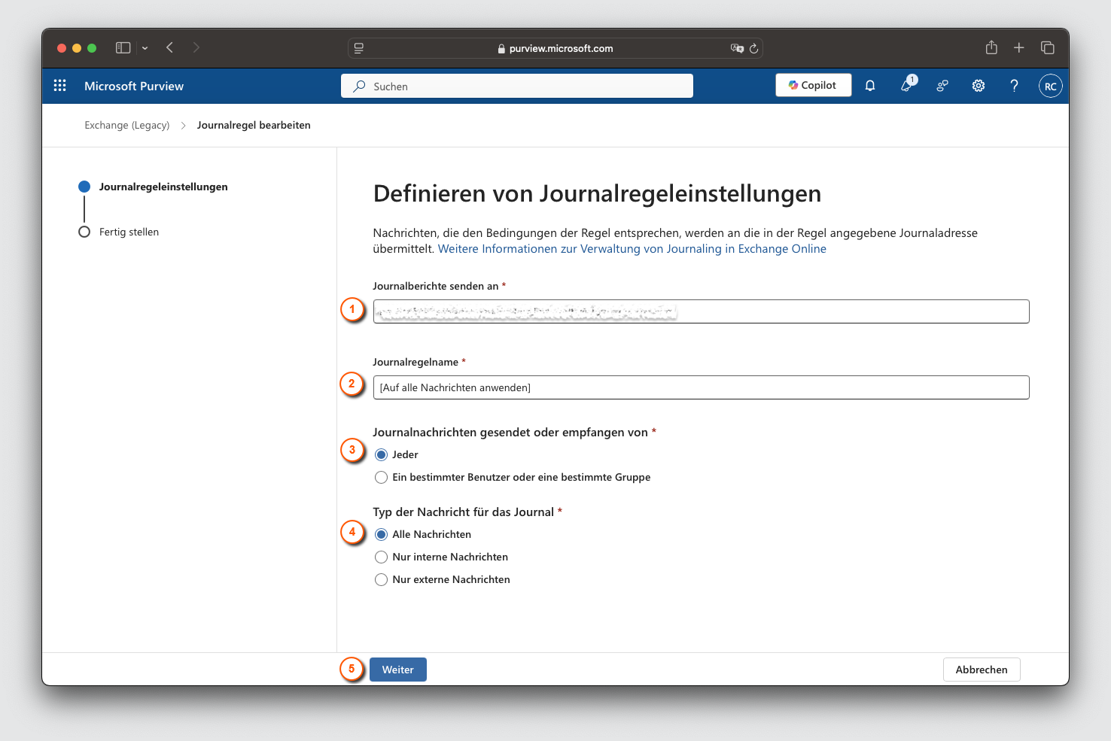Open the RC account avatar menu

(x=1051, y=86)
